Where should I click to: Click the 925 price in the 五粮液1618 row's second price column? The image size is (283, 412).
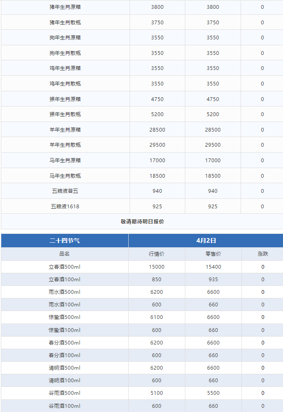tap(213, 207)
